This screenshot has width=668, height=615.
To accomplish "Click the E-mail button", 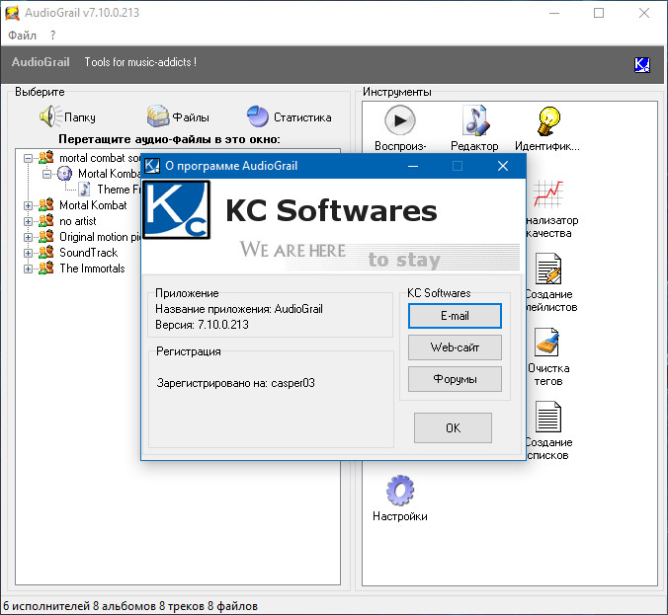I will [x=455, y=316].
